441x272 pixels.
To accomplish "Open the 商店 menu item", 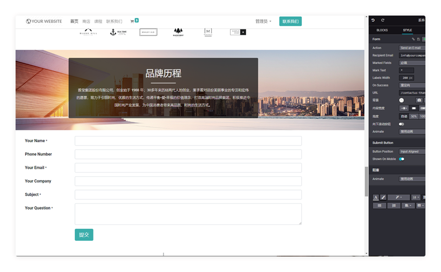I will [86, 22].
